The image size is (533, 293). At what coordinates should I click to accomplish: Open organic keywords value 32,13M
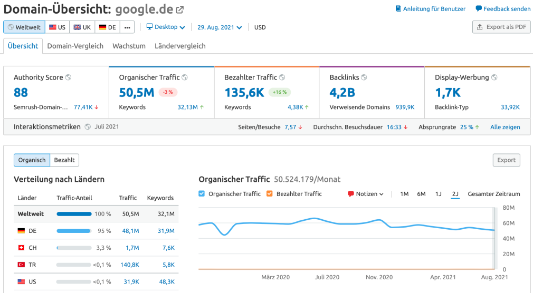tap(187, 108)
